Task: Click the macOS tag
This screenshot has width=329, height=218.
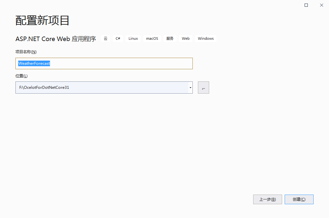Action: pos(152,38)
